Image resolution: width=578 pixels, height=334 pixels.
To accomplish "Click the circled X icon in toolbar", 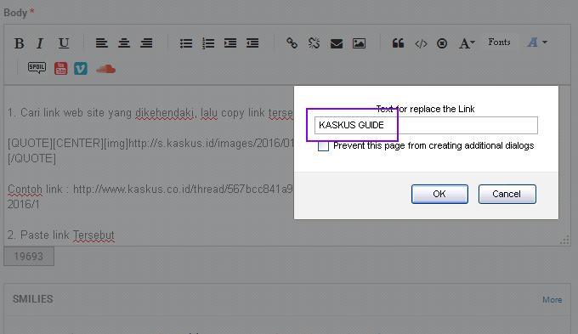I will (442, 43).
